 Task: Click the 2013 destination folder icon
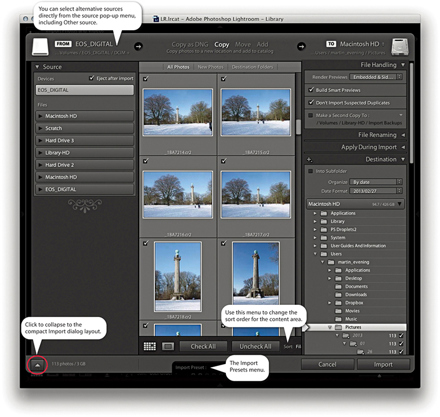pyautogui.click(x=346, y=335)
